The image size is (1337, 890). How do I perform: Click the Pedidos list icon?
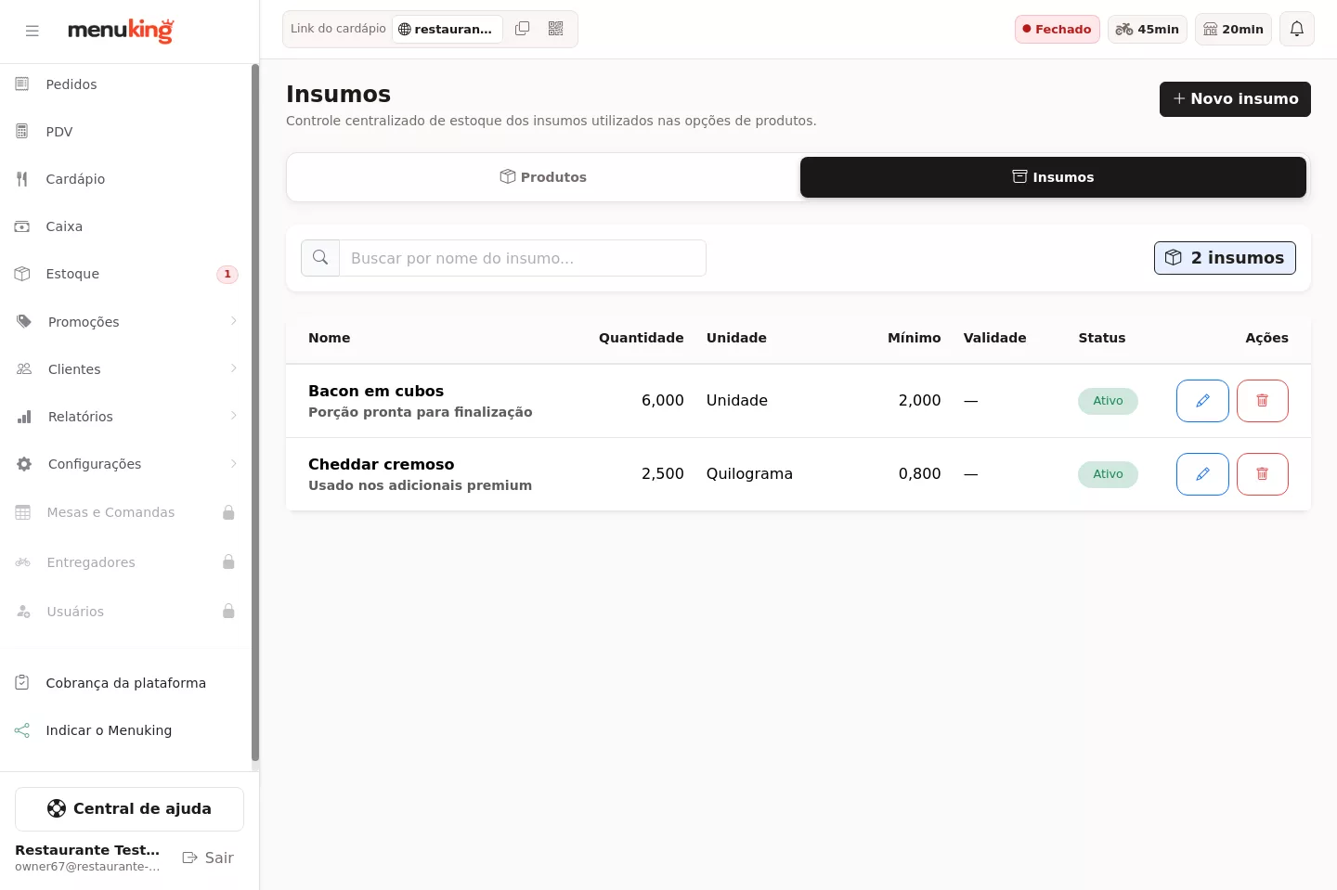(x=22, y=84)
